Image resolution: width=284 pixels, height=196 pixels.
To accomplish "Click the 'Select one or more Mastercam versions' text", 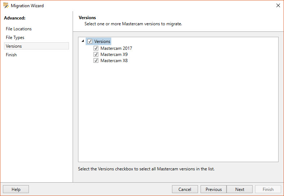I will pyautogui.click(x=133, y=24).
